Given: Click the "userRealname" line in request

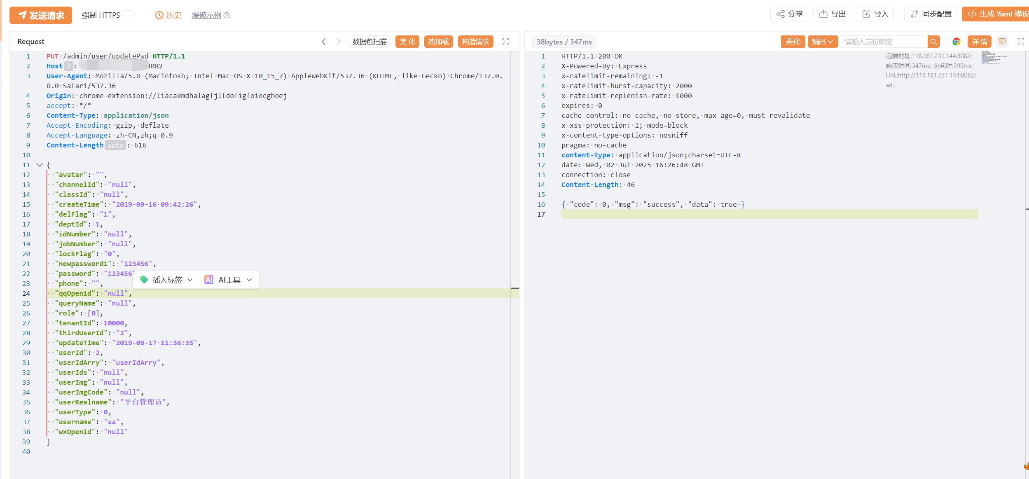Looking at the screenshot, I should click(x=112, y=402).
